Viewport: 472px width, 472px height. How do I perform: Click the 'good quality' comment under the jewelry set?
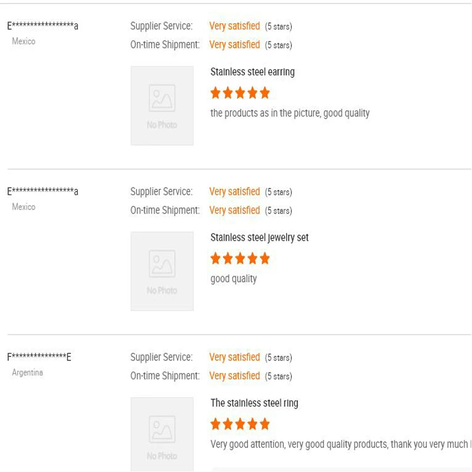[234, 279]
